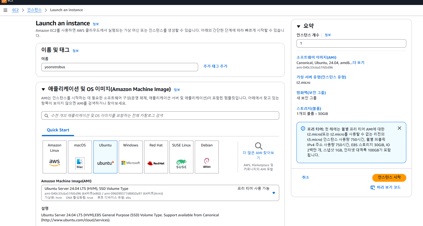Select the Windows Microsoft AMI tile
This screenshot has height=226, width=423.
coord(131,157)
